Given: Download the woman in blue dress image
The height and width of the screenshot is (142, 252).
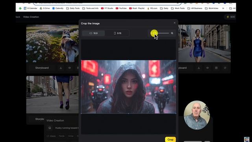Looking at the screenshot, I should coord(199,68).
